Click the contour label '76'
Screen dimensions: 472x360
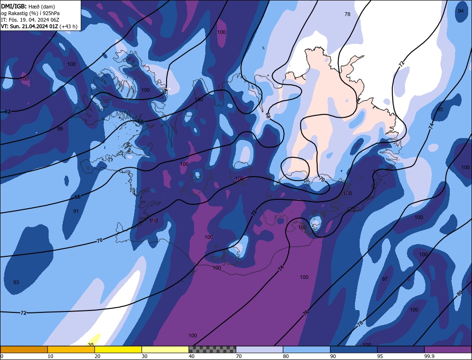[306, 313]
